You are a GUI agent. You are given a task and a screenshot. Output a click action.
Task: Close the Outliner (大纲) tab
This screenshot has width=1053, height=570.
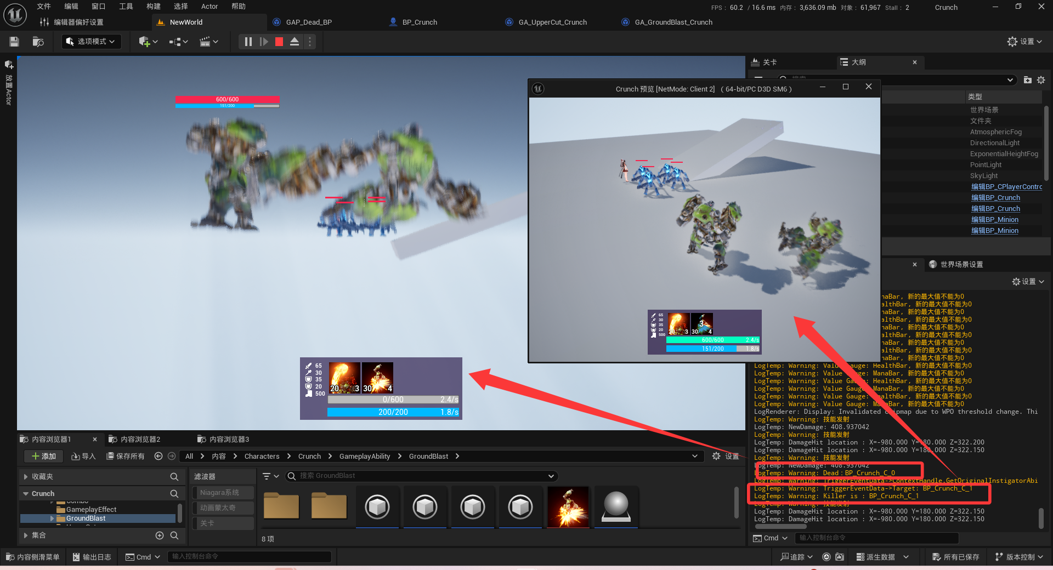915,62
